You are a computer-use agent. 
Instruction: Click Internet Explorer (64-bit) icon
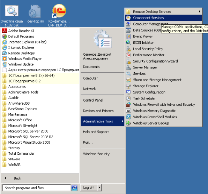click(5, 42)
